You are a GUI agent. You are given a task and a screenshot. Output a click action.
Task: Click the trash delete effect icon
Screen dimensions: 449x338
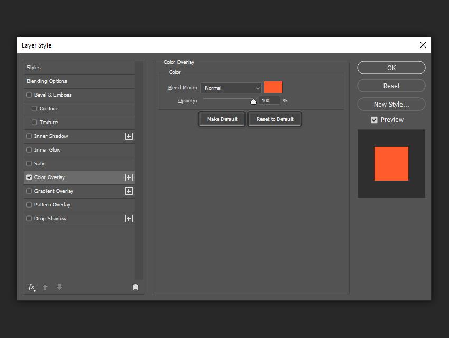pyautogui.click(x=135, y=287)
